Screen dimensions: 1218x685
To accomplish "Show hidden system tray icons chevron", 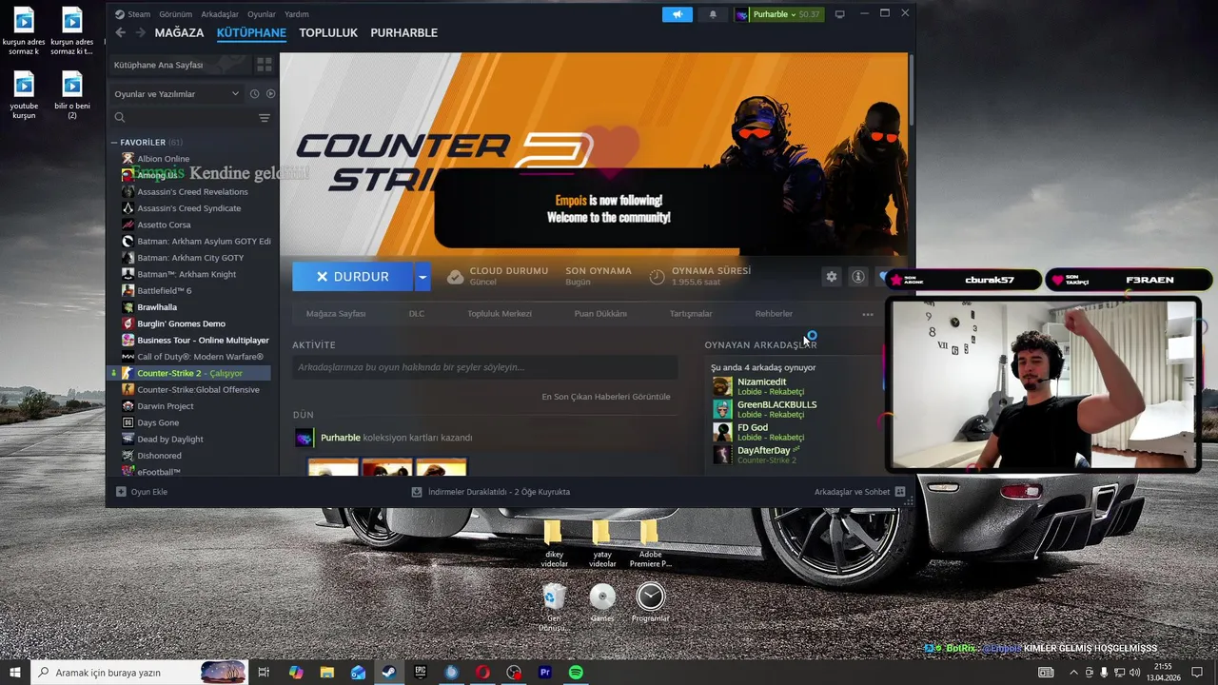I will pyautogui.click(x=1074, y=673).
